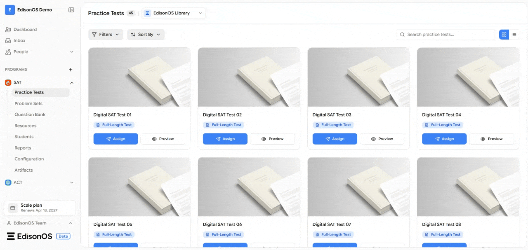Add a new program with the plus icon

[71, 70]
